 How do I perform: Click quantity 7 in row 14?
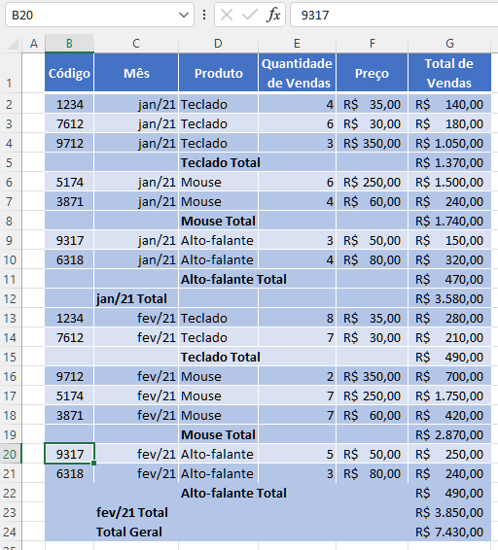[x=297, y=338]
